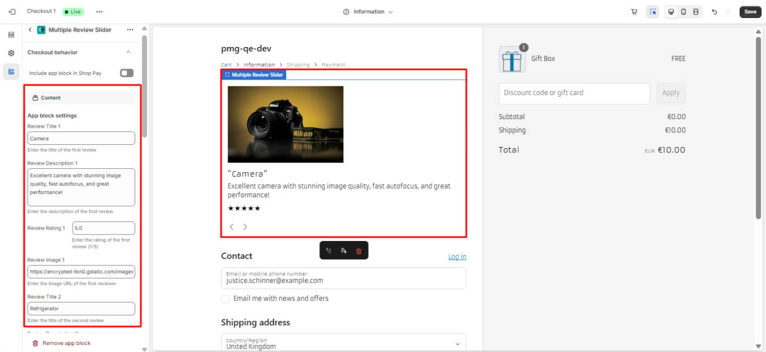Click the Save button

pos(750,12)
